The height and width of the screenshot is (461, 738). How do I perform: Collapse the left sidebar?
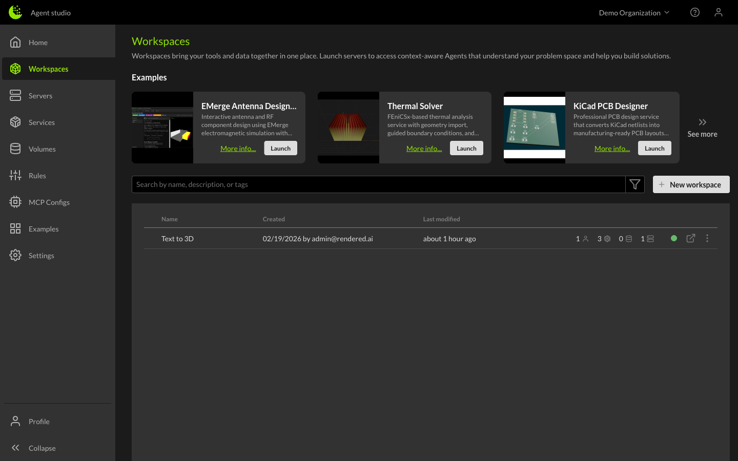click(x=15, y=448)
